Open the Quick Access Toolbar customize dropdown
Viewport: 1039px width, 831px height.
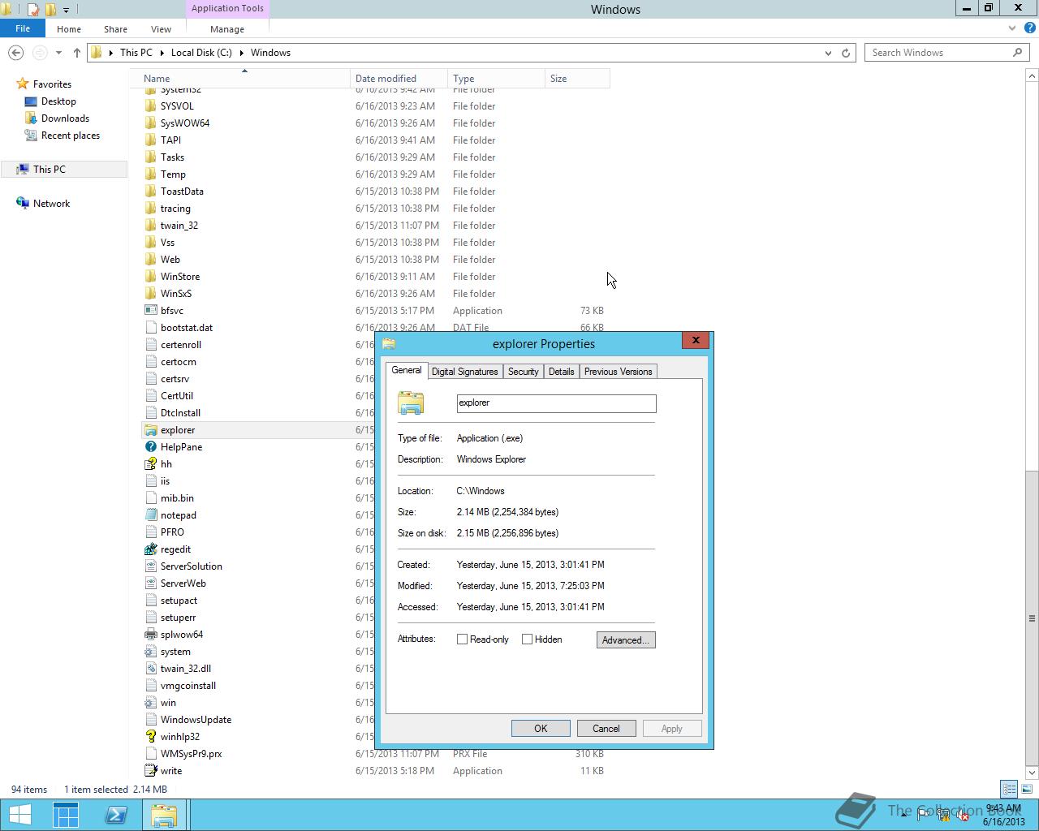point(66,10)
